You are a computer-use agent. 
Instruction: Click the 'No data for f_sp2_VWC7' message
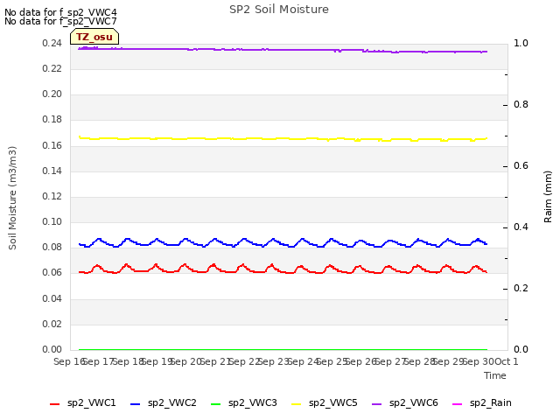[60, 21]
